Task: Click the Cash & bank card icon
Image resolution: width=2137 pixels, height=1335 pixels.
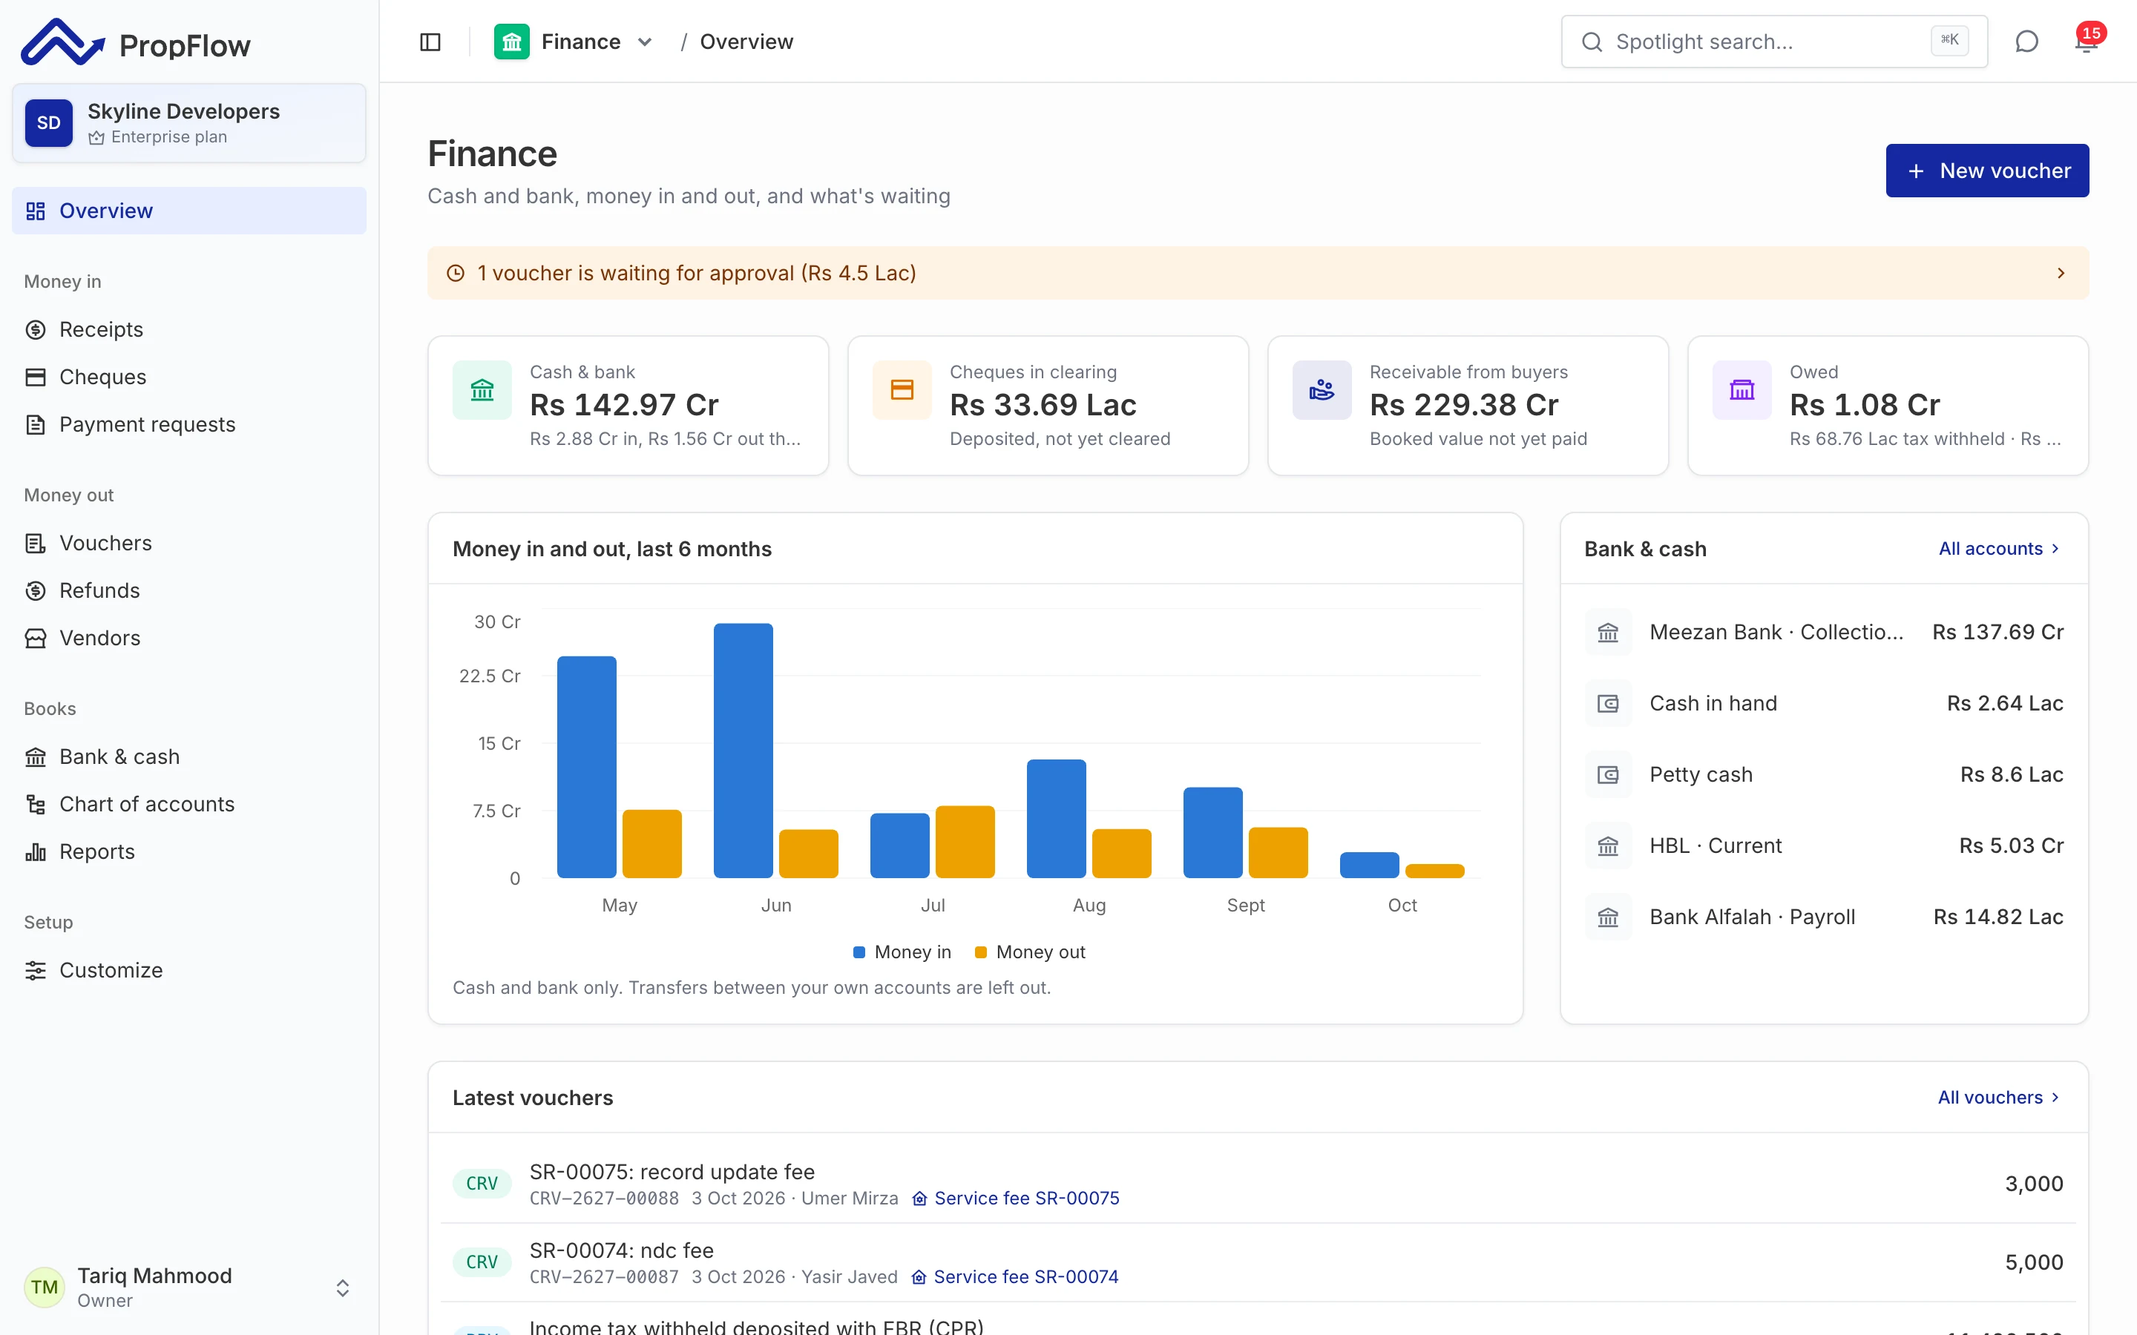Action: pos(482,389)
